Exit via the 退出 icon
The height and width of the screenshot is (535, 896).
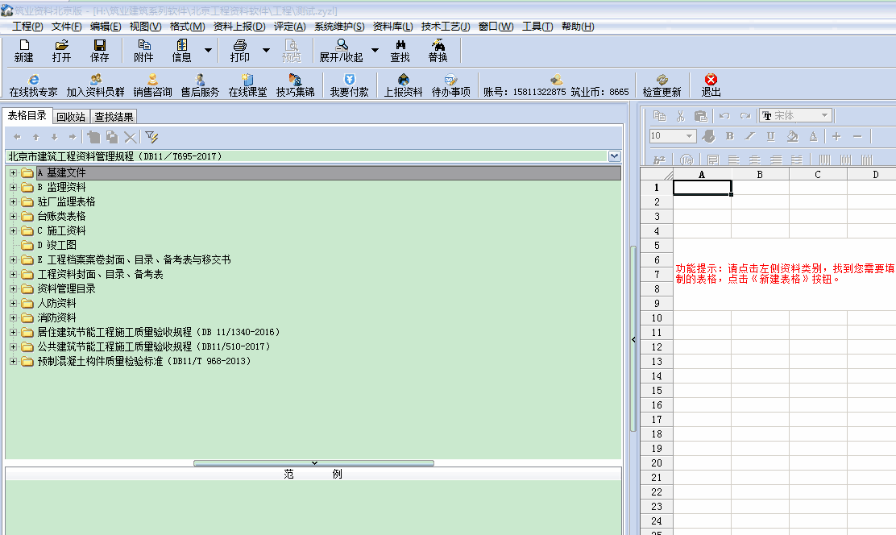pyautogui.click(x=710, y=85)
